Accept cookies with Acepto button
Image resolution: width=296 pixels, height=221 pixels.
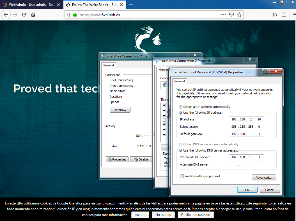[140, 215]
